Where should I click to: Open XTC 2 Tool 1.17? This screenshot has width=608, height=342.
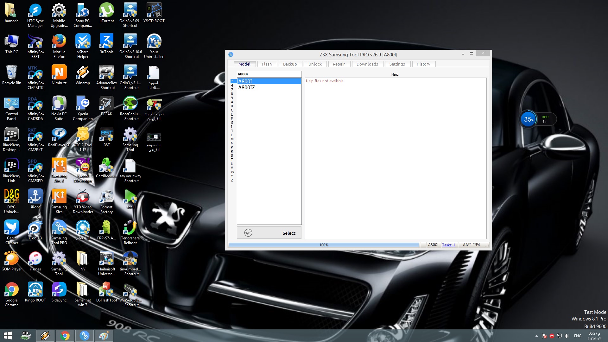tap(83, 139)
